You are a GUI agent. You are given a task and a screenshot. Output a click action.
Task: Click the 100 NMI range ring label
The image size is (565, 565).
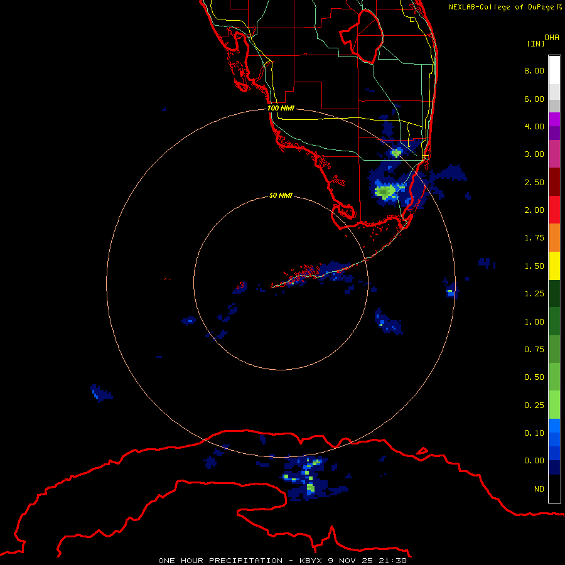[x=281, y=108]
